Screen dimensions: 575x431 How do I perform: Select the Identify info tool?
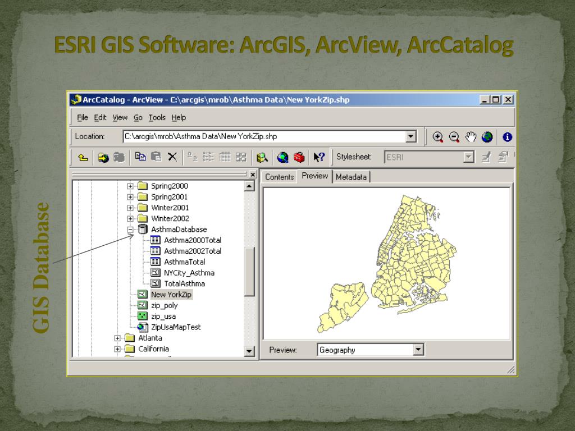[507, 137]
